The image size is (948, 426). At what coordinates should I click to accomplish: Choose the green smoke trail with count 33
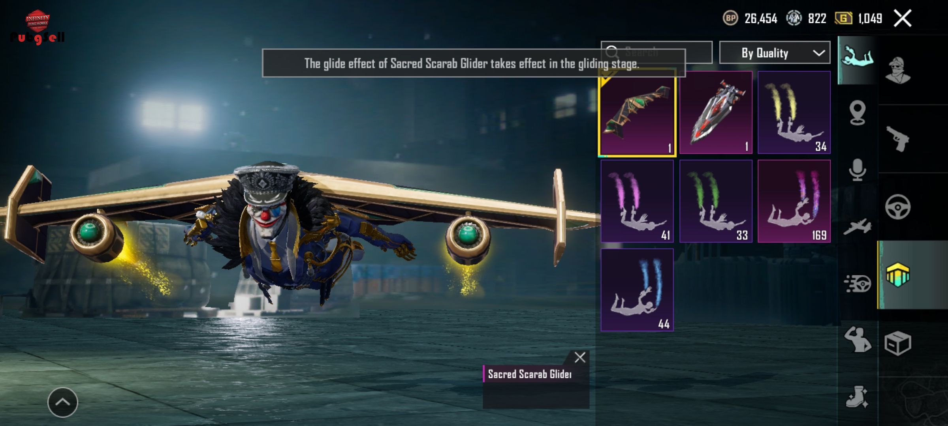716,201
